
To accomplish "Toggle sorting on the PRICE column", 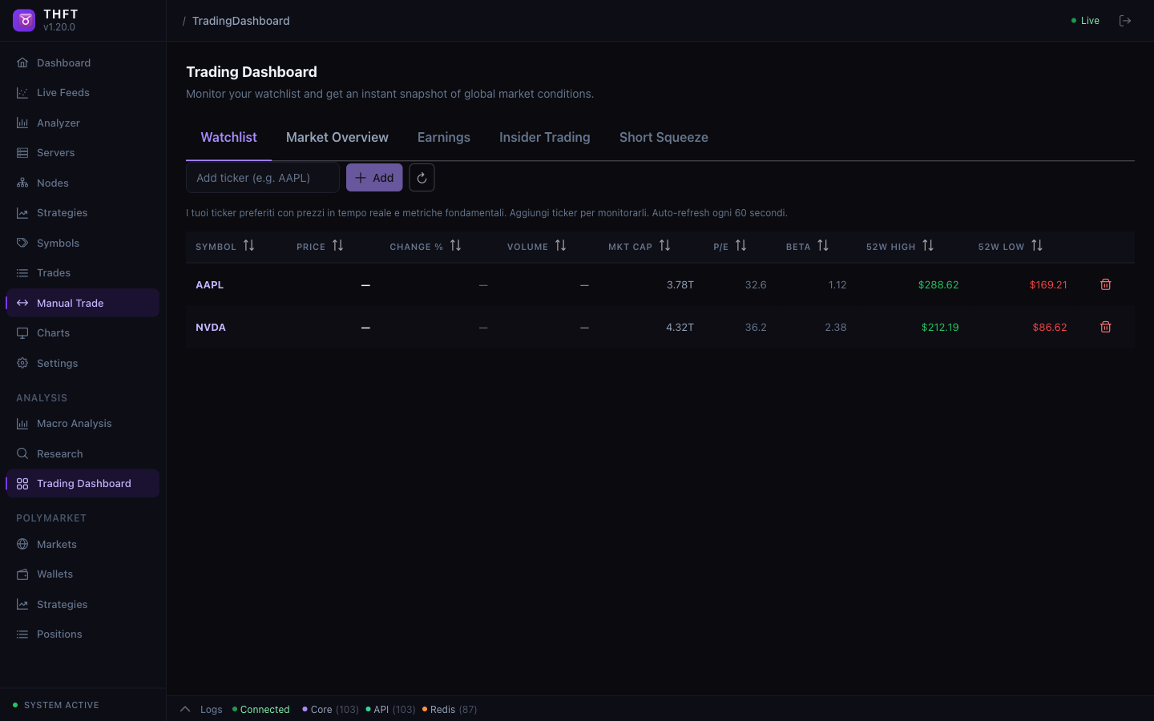I will [x=337, y=246].
